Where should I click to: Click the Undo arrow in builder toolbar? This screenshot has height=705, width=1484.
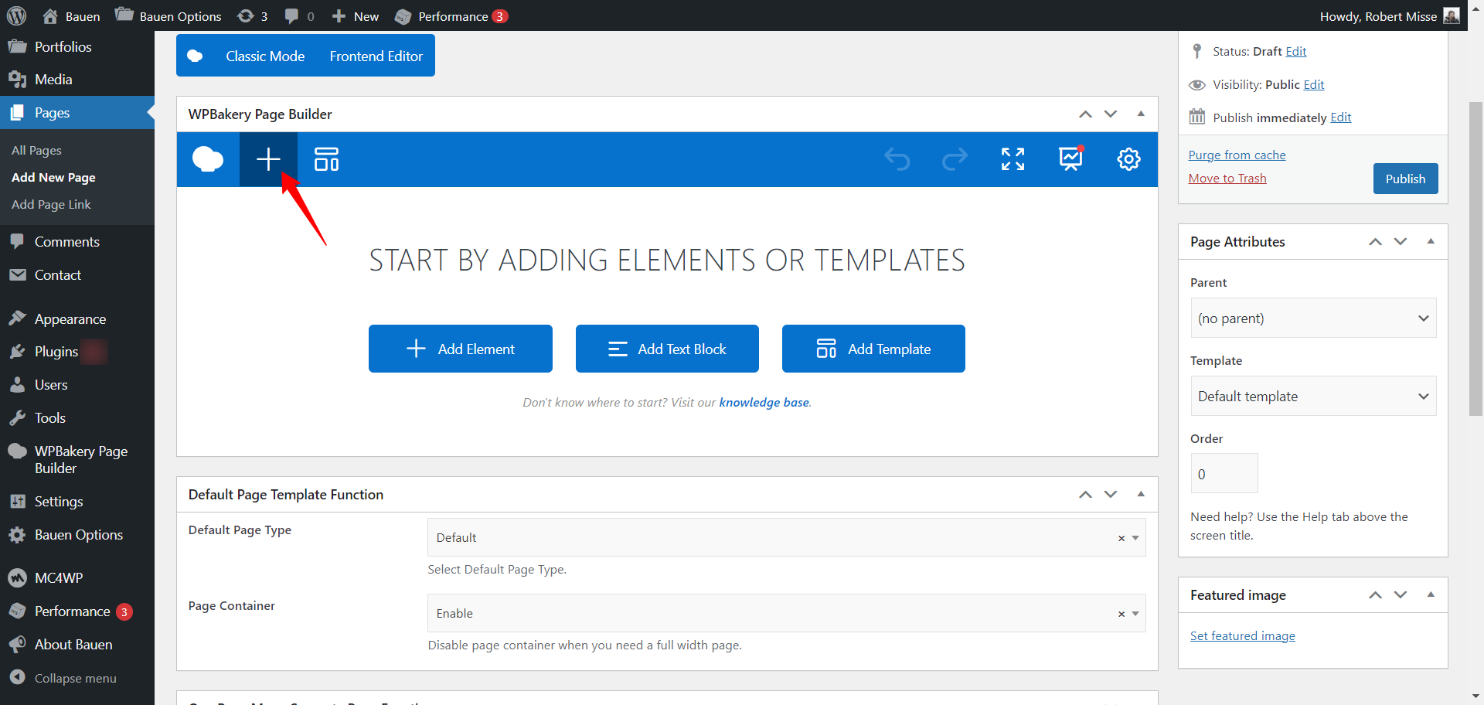(897, 159)
